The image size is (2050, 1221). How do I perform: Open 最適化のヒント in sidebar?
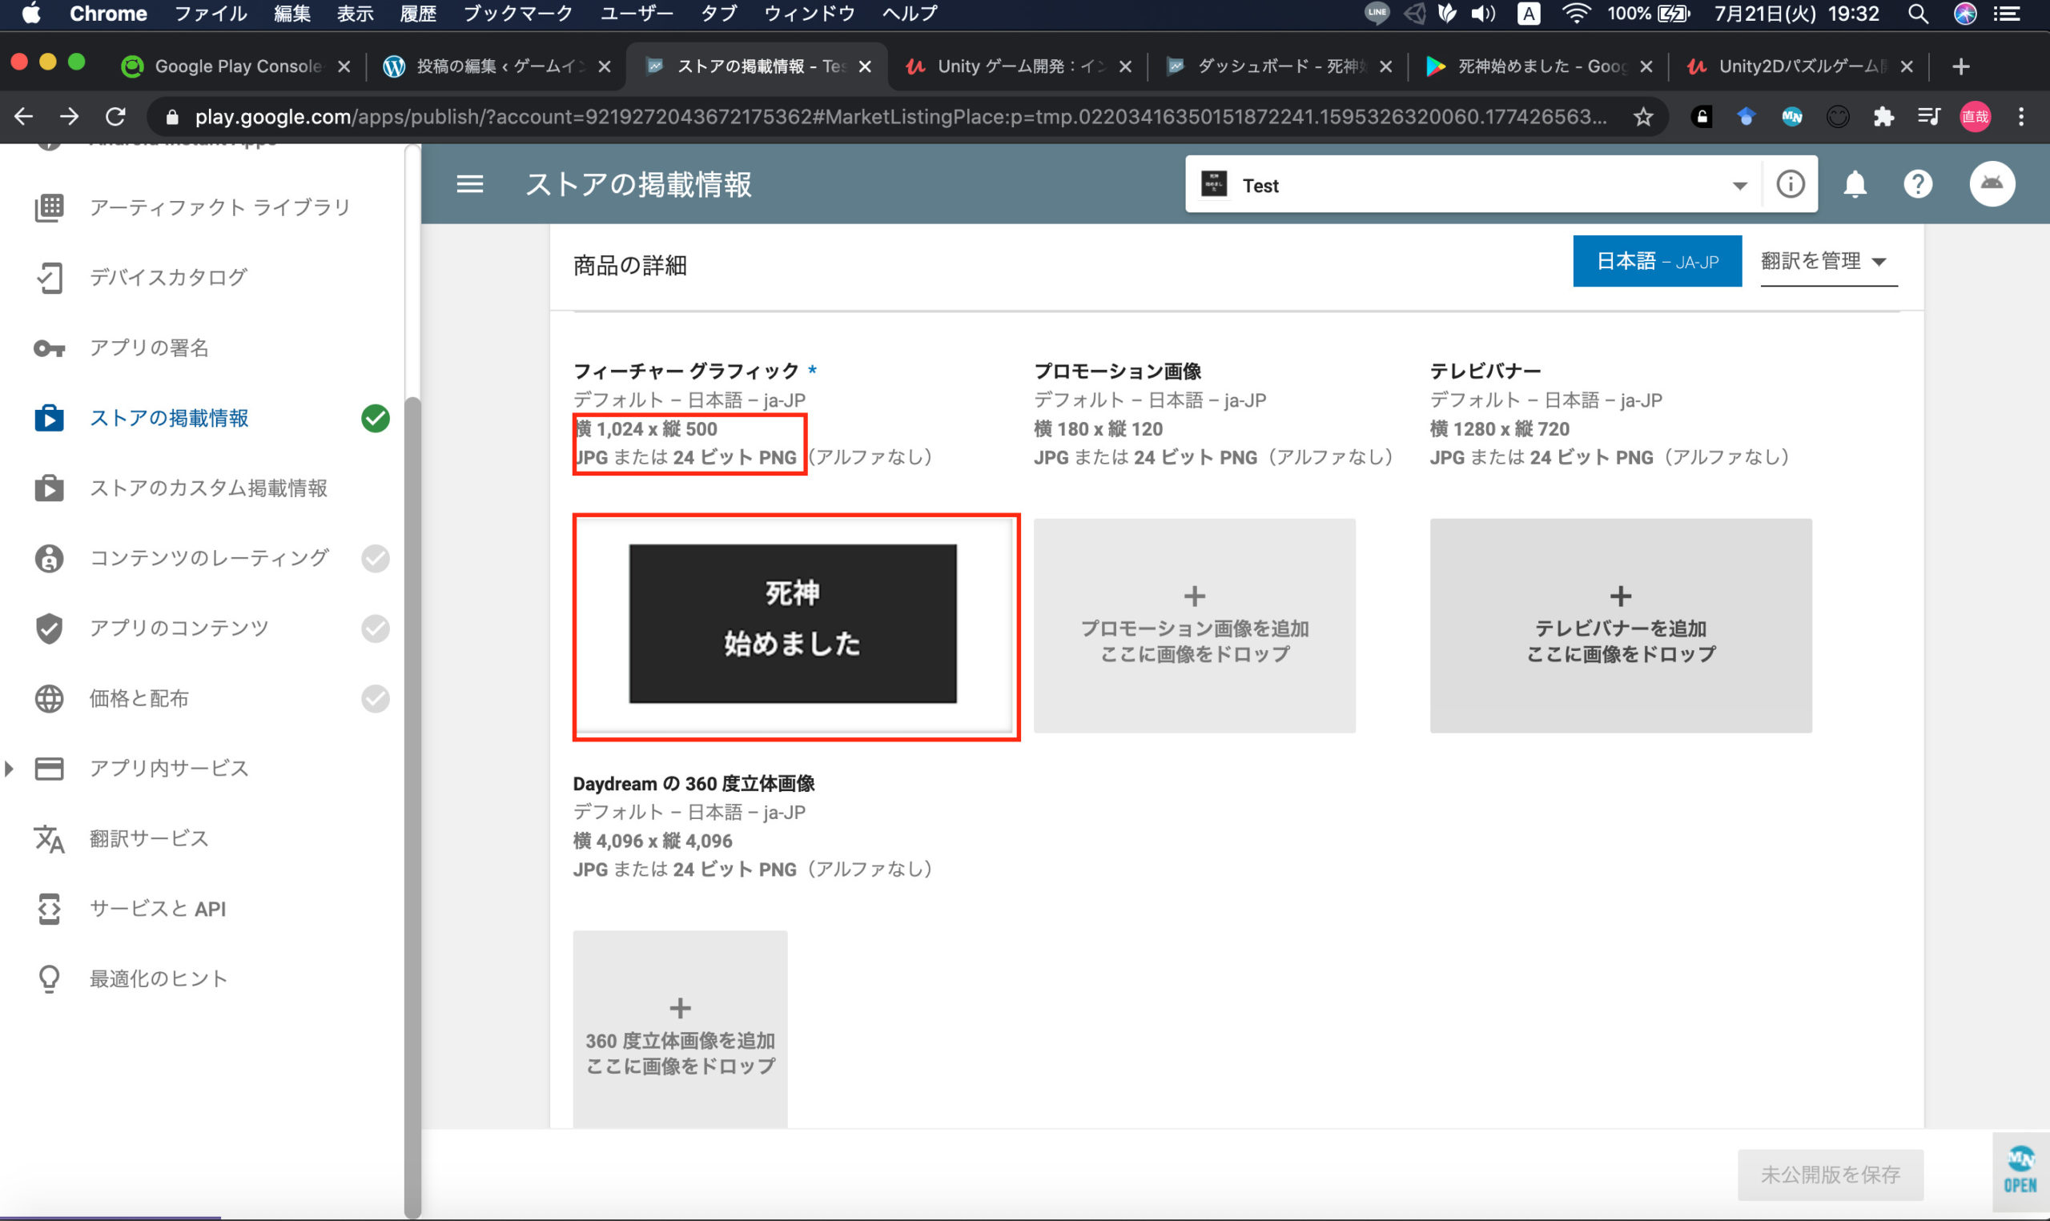pos(158,979)
